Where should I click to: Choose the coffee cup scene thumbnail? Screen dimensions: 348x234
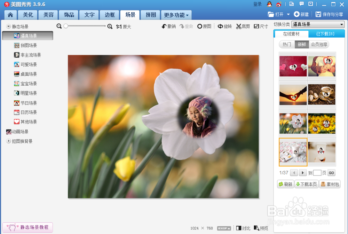[322, 95]
